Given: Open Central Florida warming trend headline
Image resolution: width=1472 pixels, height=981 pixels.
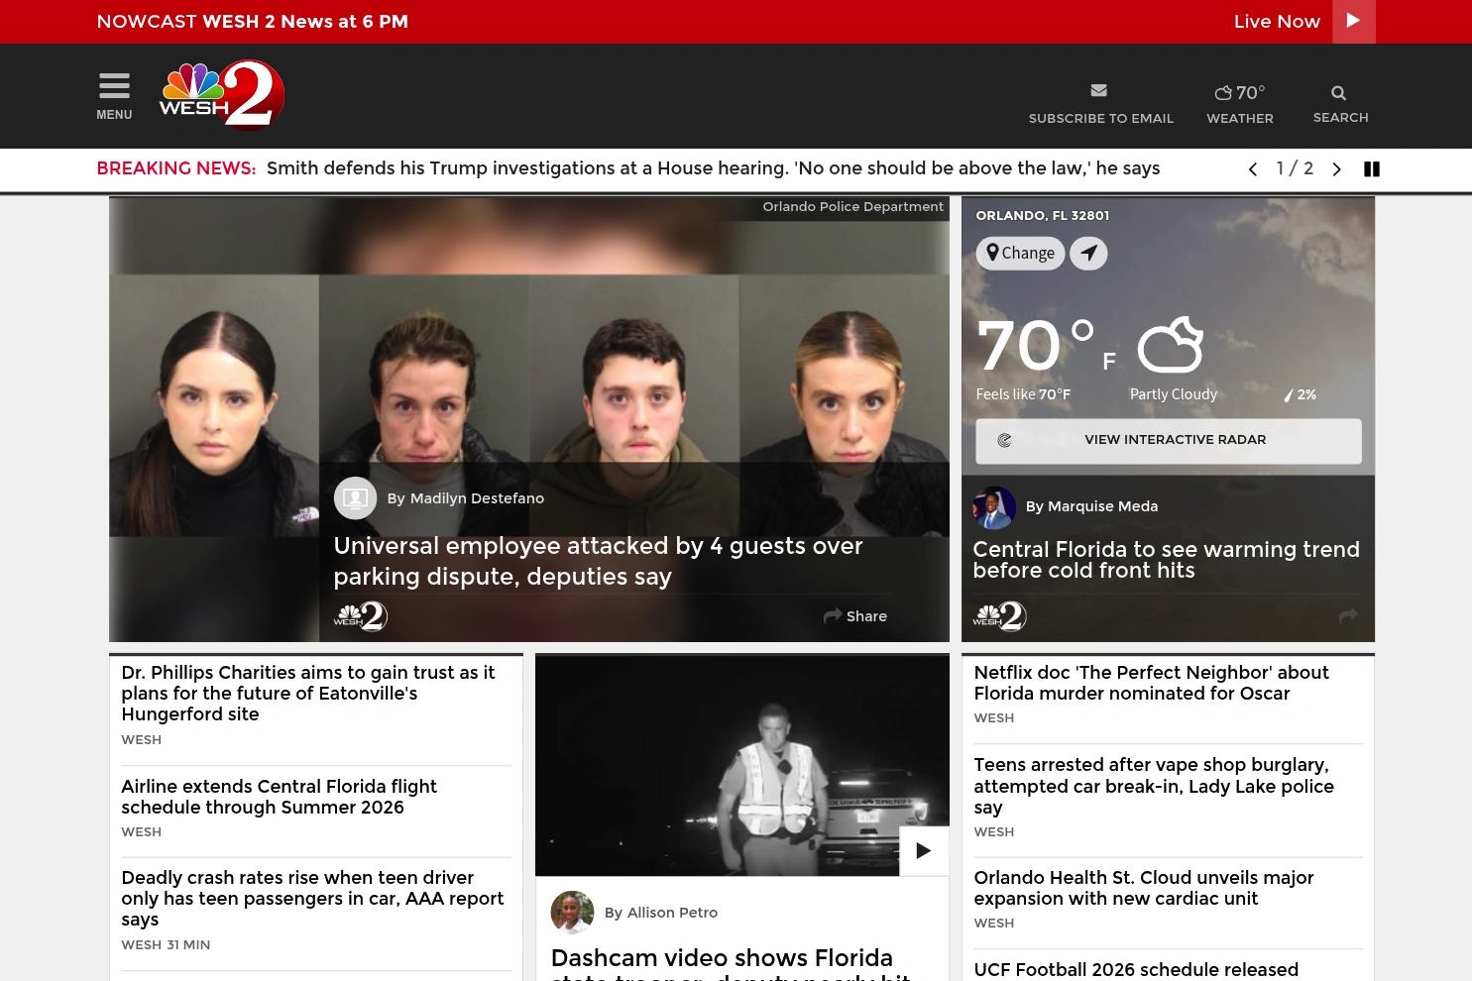Looking at the screenshot, I should [1166, 560].
